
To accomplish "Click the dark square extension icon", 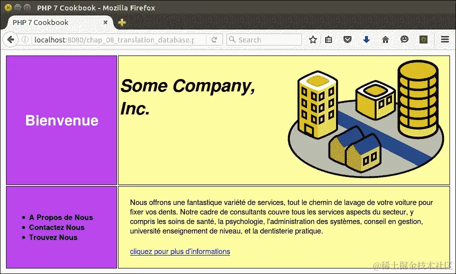I will pos(423,39).
